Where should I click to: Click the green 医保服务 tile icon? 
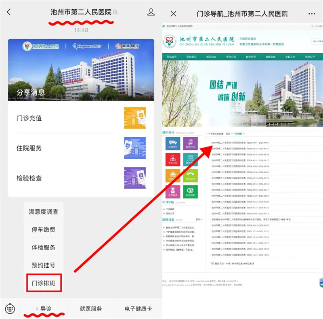tap(190, 192)
